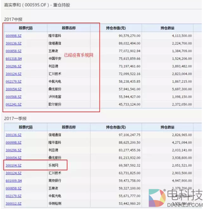Click 股票名称 header in the 2017一季报 table
Screen dimensions: 204x209
coord(69,127)
